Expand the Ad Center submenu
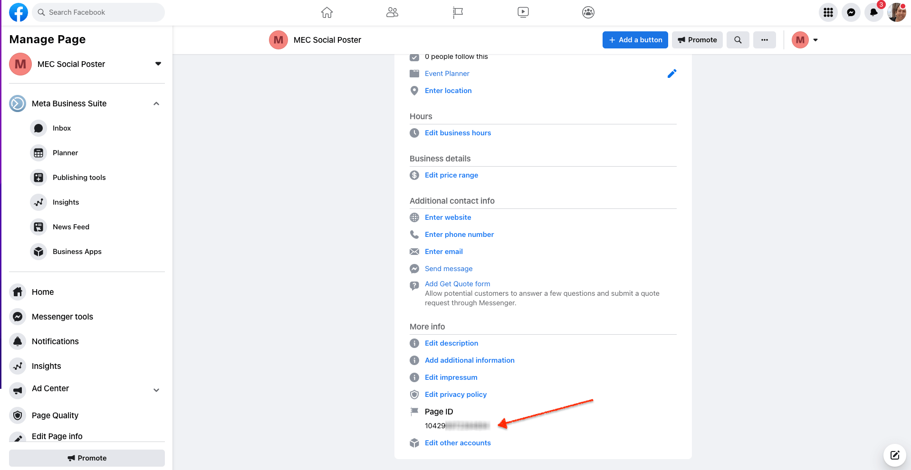This screenshot has width=911, height=470. [x=156, y=390]
